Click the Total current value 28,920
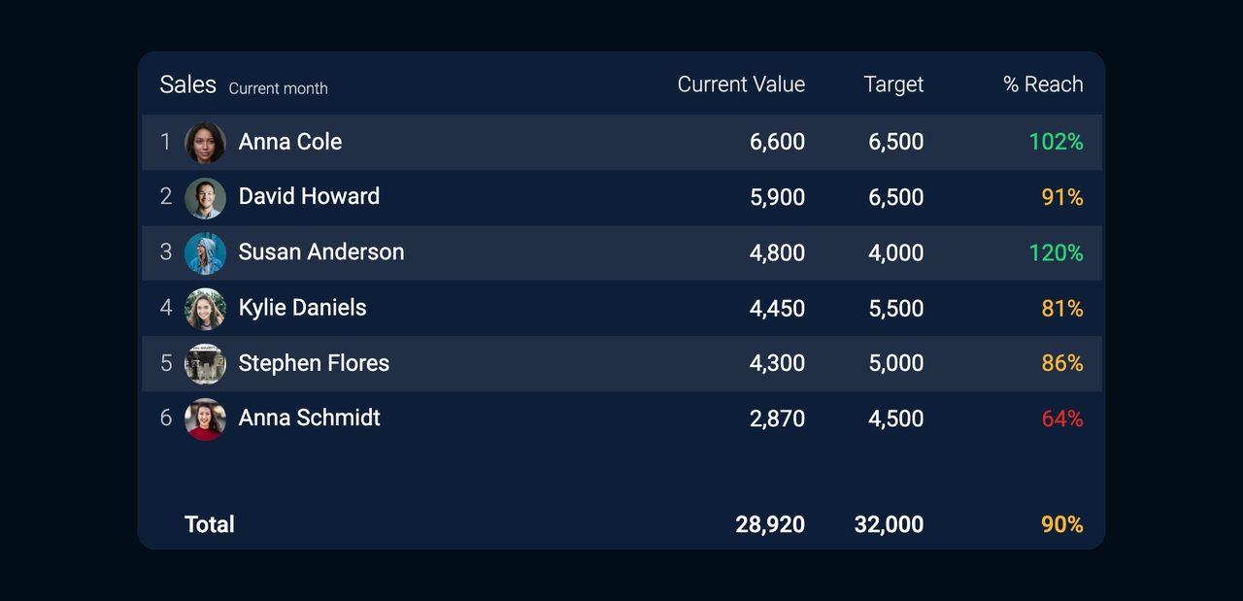This screenshot has width=1243, height=601. pos(770,525)
